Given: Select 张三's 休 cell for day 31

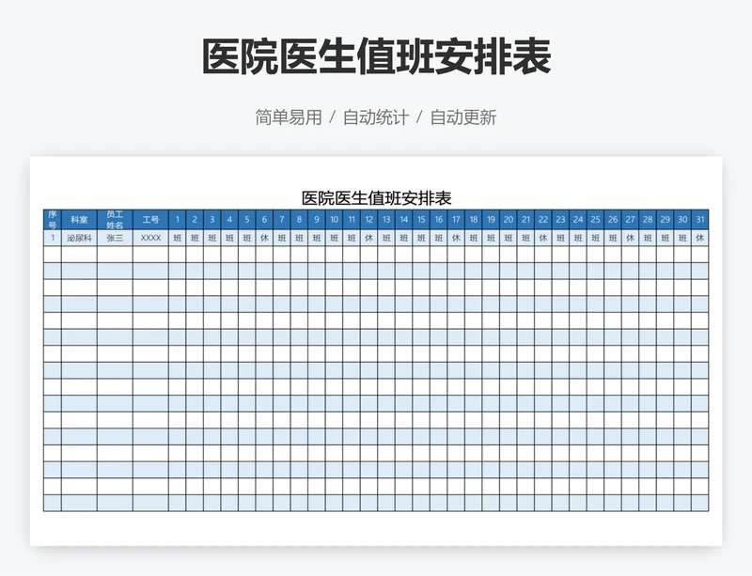Looking at the screenshot, I should (x=699, y=238).
